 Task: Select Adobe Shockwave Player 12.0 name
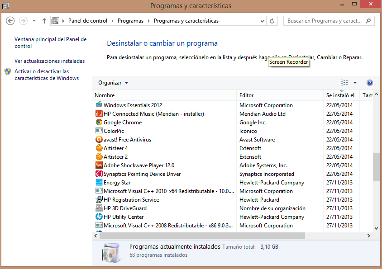[139, 165]
